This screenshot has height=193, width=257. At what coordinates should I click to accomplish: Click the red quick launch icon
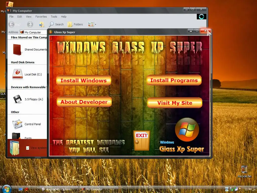click(x=26, y=189)
